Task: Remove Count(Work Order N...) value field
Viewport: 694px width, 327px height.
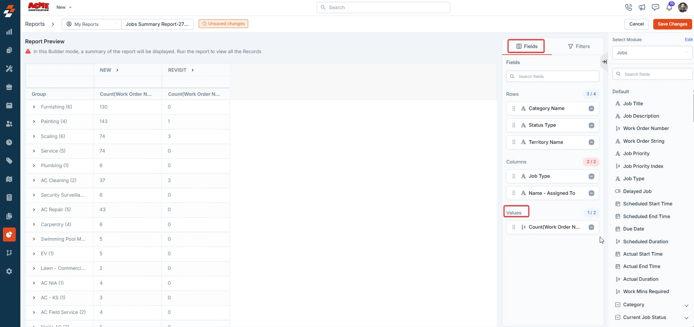Action: 591,227
